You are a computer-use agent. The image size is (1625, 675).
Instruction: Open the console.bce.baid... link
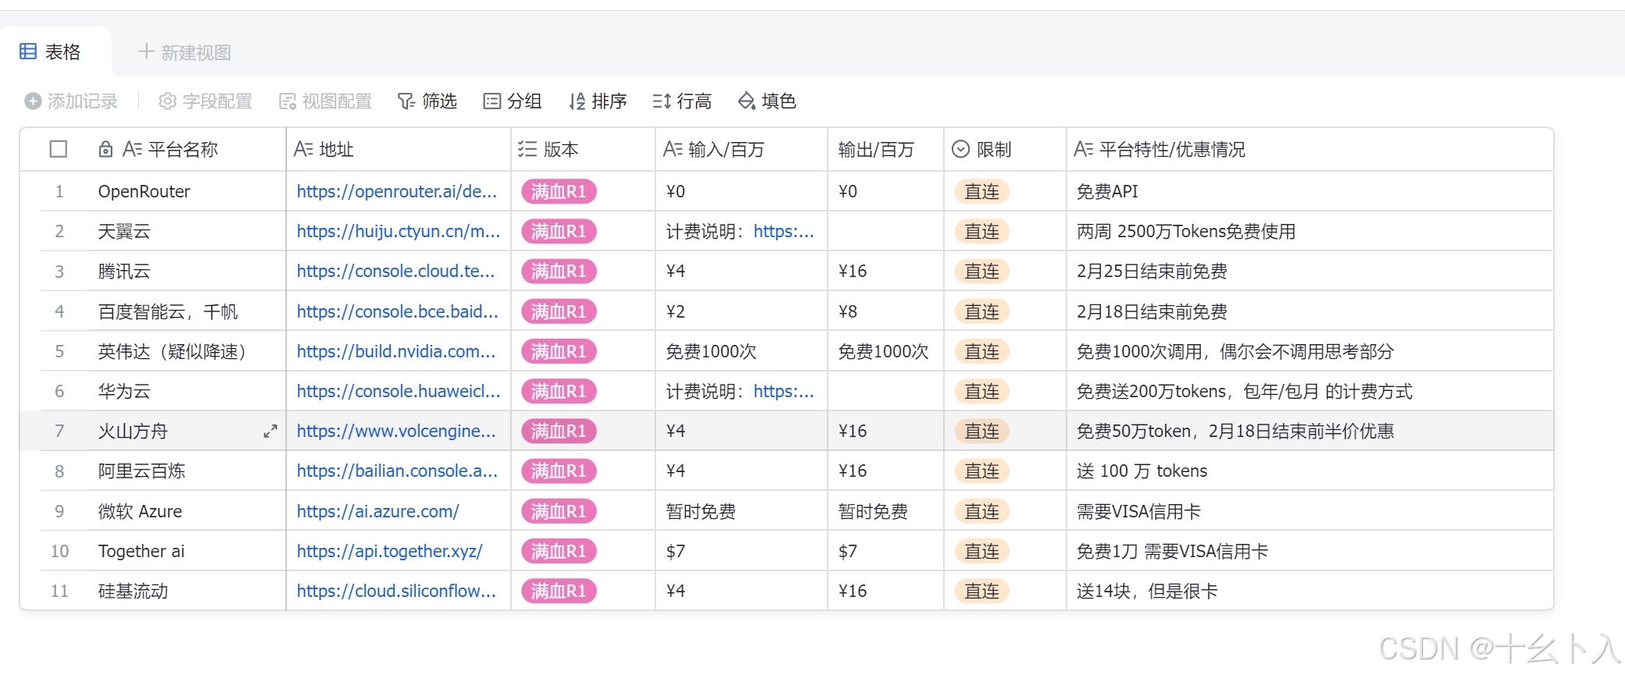[x=397, y=312]
